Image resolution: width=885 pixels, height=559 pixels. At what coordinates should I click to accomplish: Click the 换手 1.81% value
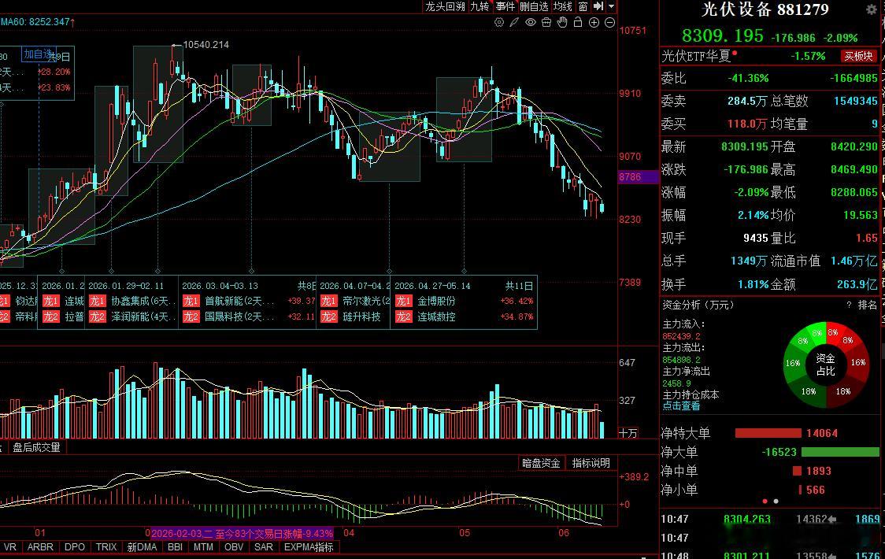tap(754, 284)
